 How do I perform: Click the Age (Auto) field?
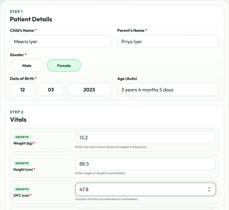click(168, 89)
